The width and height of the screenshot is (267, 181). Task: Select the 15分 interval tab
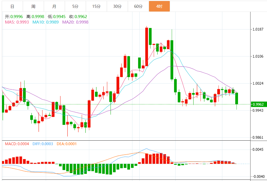pos(96,6)
